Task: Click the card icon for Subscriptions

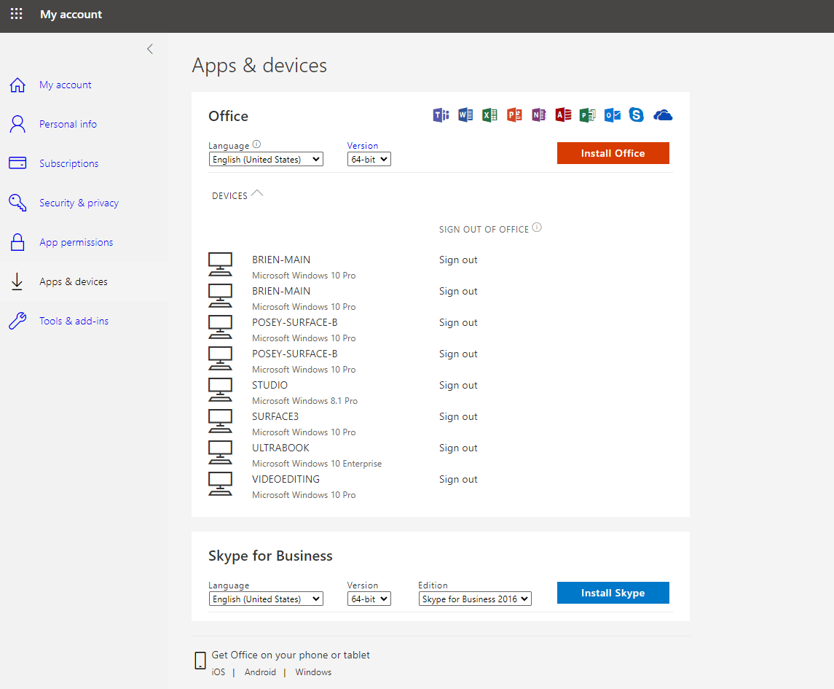Action: (17, 163)
